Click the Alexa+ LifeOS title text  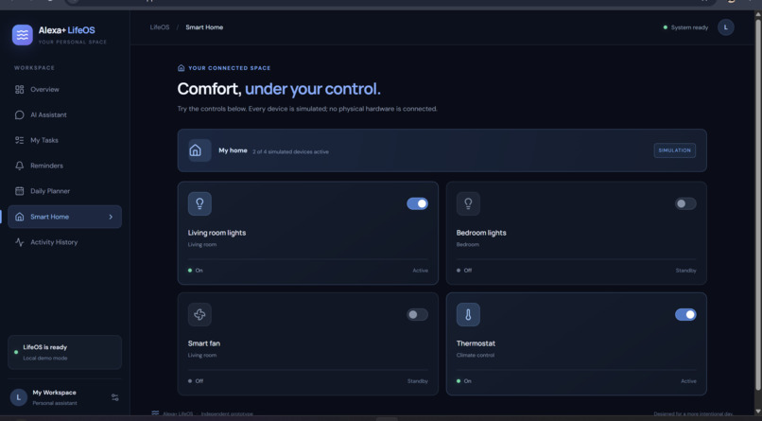pyautogui.click(x=66, y=30)
